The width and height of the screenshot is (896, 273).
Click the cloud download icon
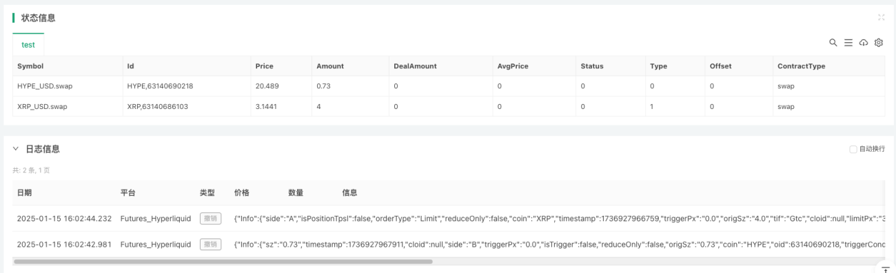(864, 43)
